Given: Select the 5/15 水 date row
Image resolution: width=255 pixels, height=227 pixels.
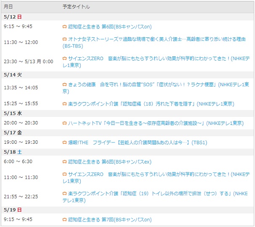Looking at the screenshot, I should [127, 113].
